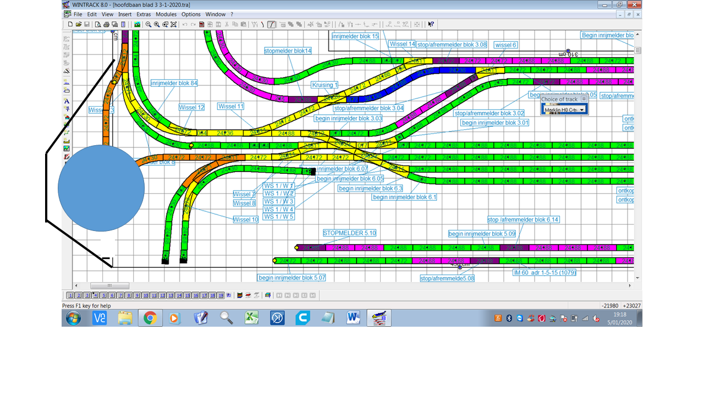Screen dimensions: 704x396
Task: Click the horizontal scrollbar thumb
Action: (x=109, y=285)
